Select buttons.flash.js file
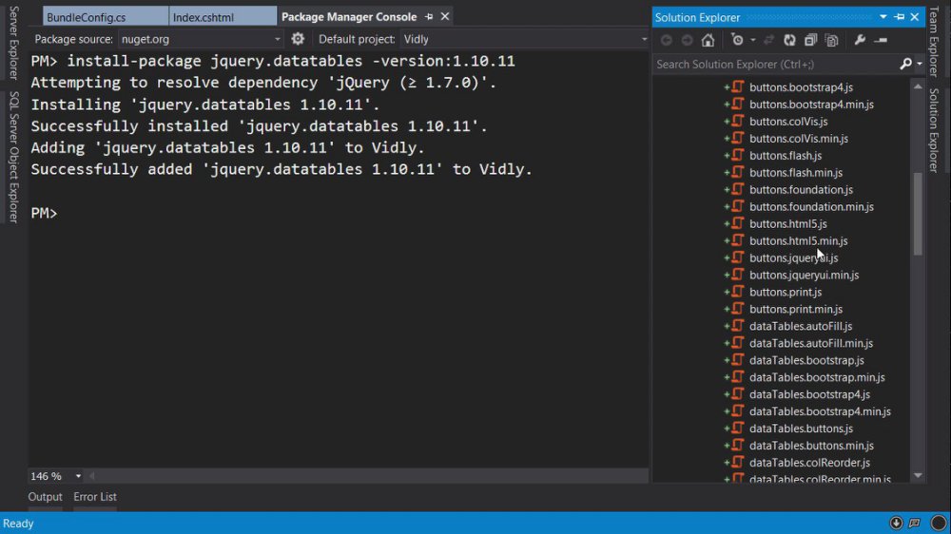 pos(786,155)
